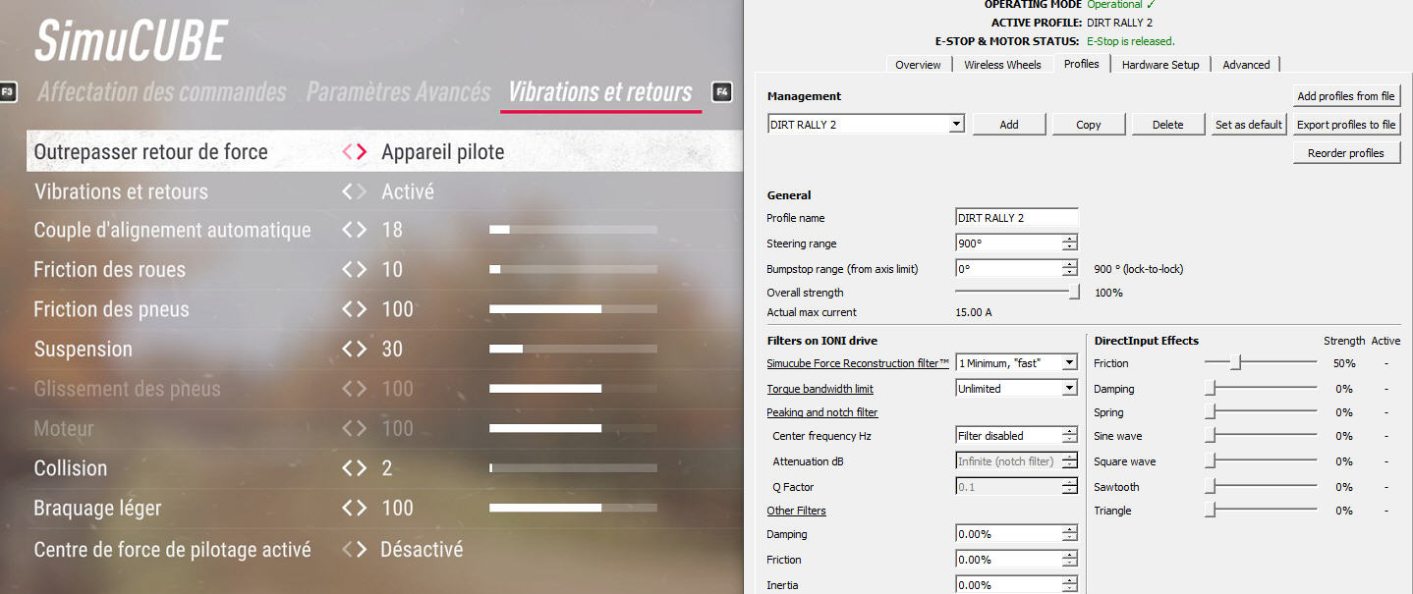Click Reorder profiles button
The width and height of the screenshot is (1413, 594).
[1346, 153]
